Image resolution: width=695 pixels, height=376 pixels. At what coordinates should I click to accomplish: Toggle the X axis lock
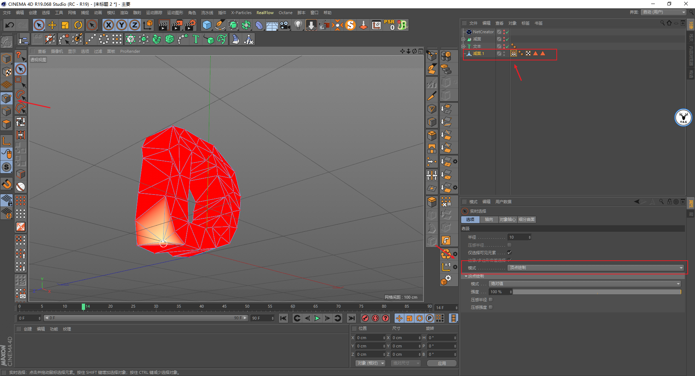108,25
